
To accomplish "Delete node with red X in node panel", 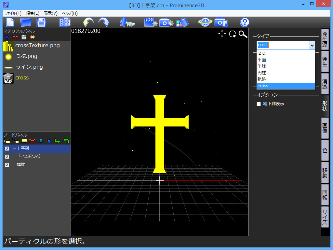I will 32,141.
